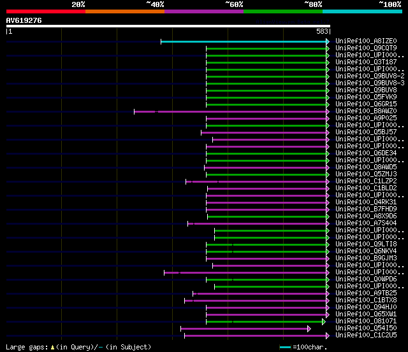Viewport: 408px width, 352px height.
Task: Select label UniRef100_Q5BJ57
Action: click(x=366, y=132)
